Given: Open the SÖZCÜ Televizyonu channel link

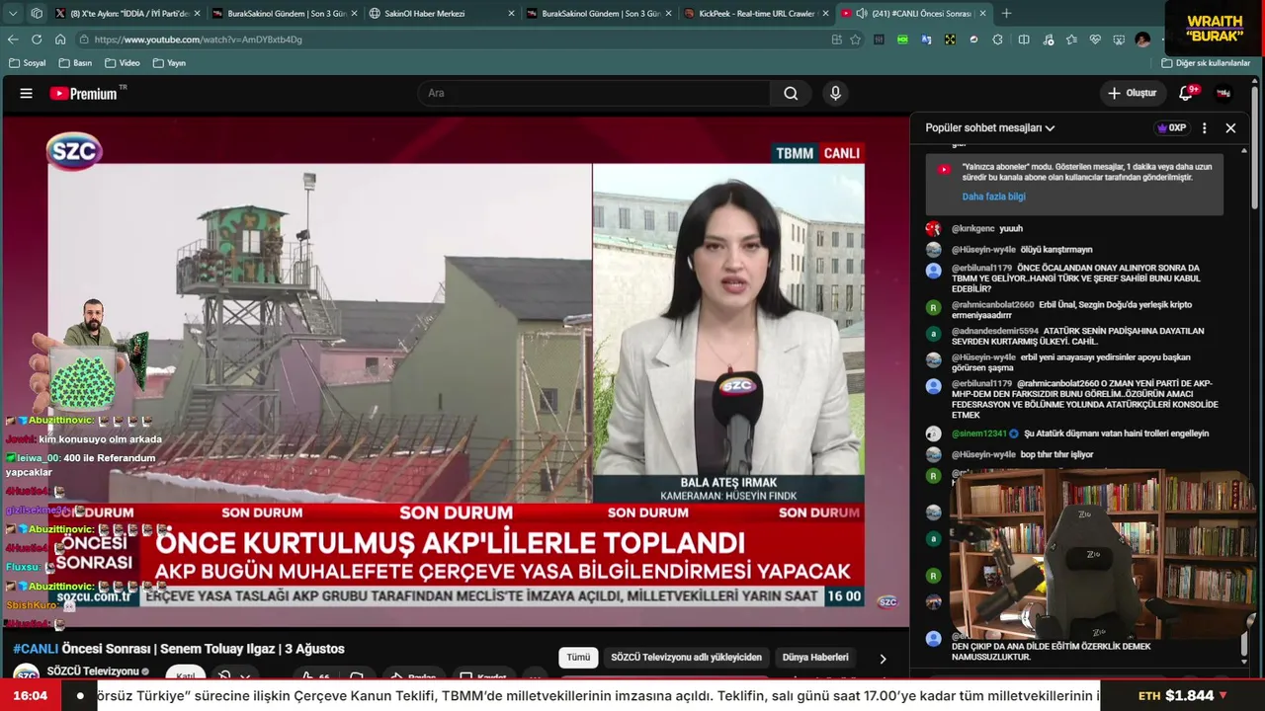Looking at the screenshot, I should coord(93,671).
